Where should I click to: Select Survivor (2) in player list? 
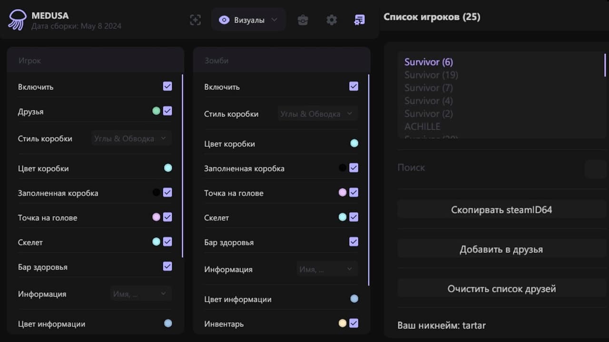tap(429, 113)
